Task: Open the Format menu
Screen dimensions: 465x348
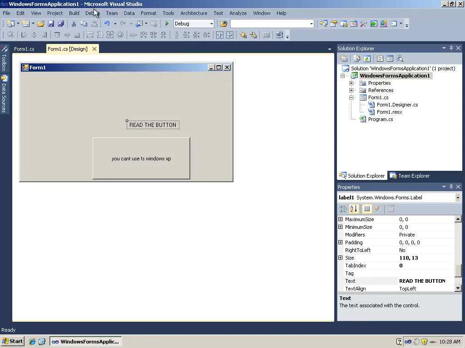Action: point(148,13)
